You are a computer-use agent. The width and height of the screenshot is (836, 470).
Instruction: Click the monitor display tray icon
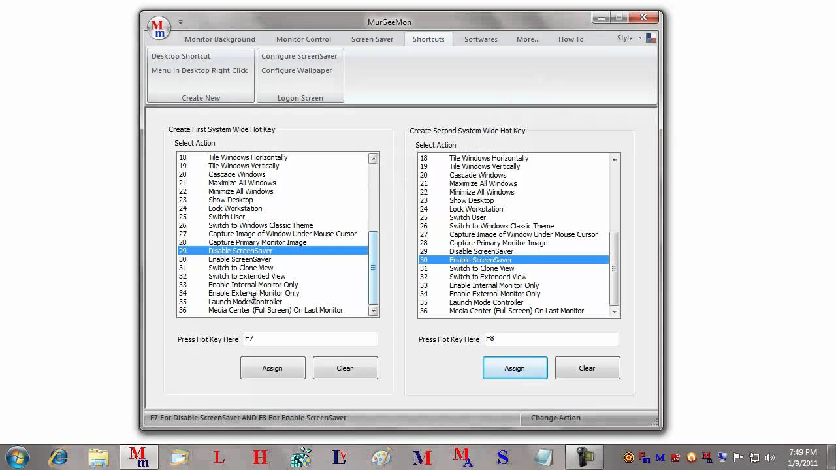[723, 458]
